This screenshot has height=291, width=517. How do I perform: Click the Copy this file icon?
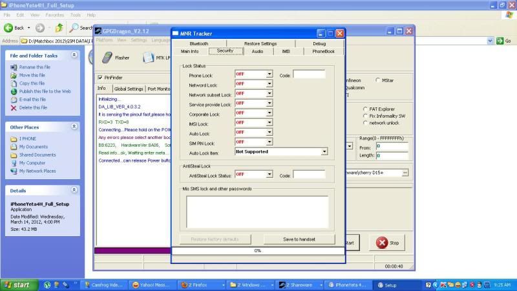[x=14, y=83]
